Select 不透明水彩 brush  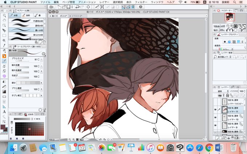point(26,21)
